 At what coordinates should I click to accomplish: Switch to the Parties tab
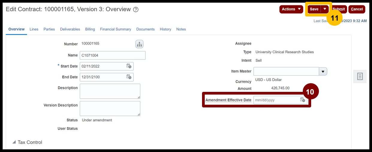(x=49, y=29)
